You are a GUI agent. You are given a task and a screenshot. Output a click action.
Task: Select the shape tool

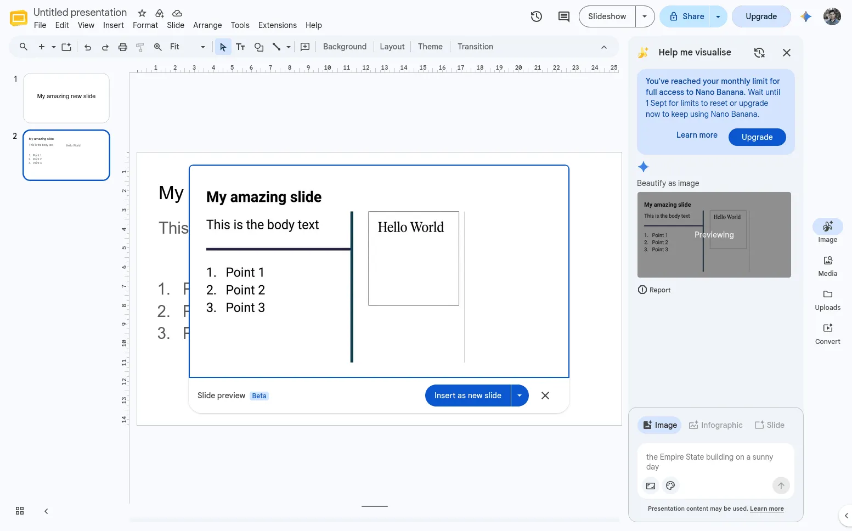pos(259,47)
